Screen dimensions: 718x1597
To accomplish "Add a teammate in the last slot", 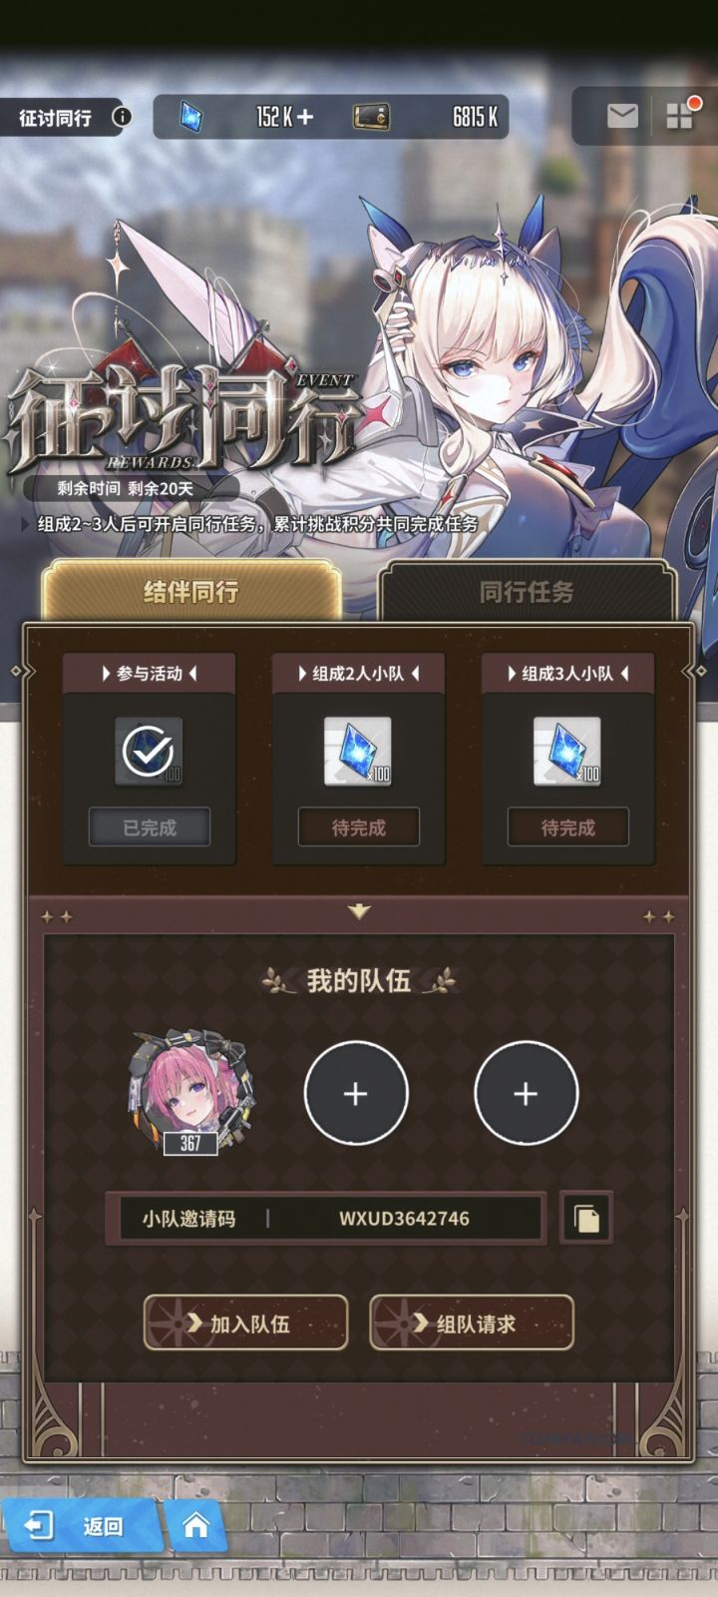I will (x=526, y=1094).
